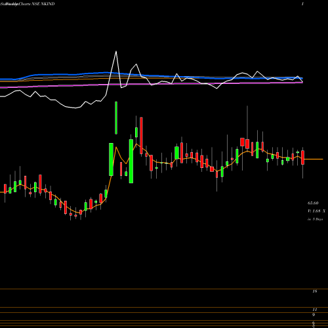Screen dimensions: 328x328
Task: Select the 65.60 price value
Action: 313,203
